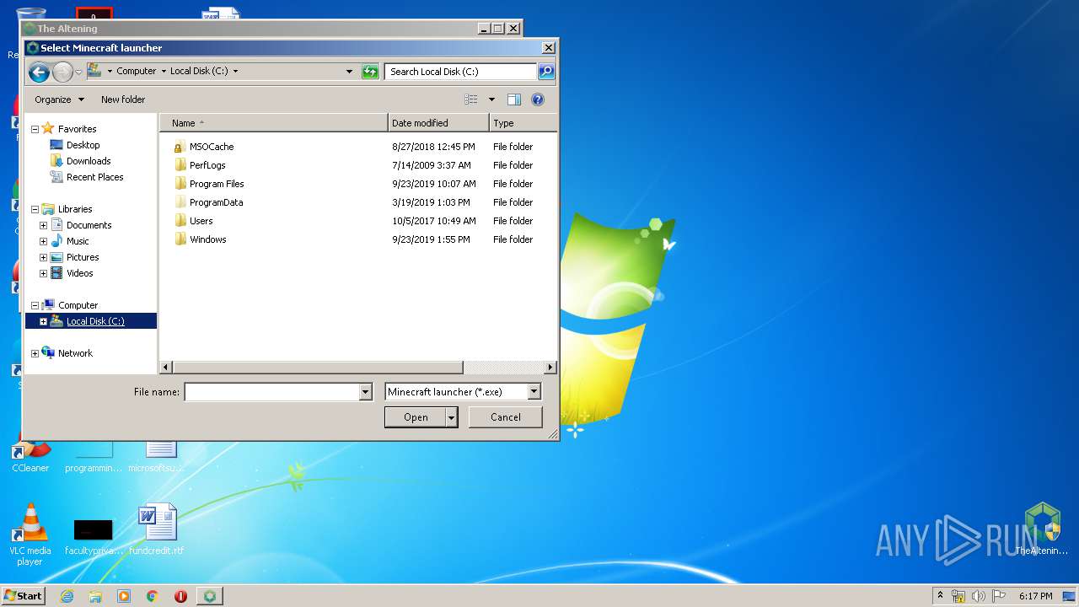The height and width of the screenshot is (607, 1079).
Task: Open the fundcredit.rtf desktop file
Action: tap(157, 529)
